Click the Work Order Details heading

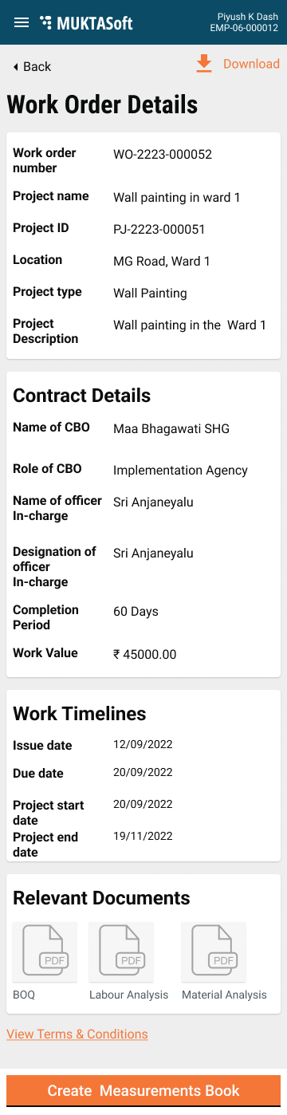click(102, 104)
